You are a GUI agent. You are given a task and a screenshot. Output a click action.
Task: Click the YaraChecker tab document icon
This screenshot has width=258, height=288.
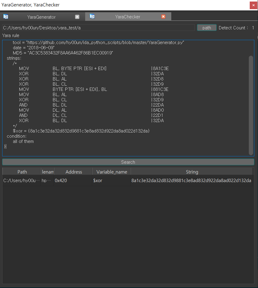pyautogui.click(x=92, y=16)
